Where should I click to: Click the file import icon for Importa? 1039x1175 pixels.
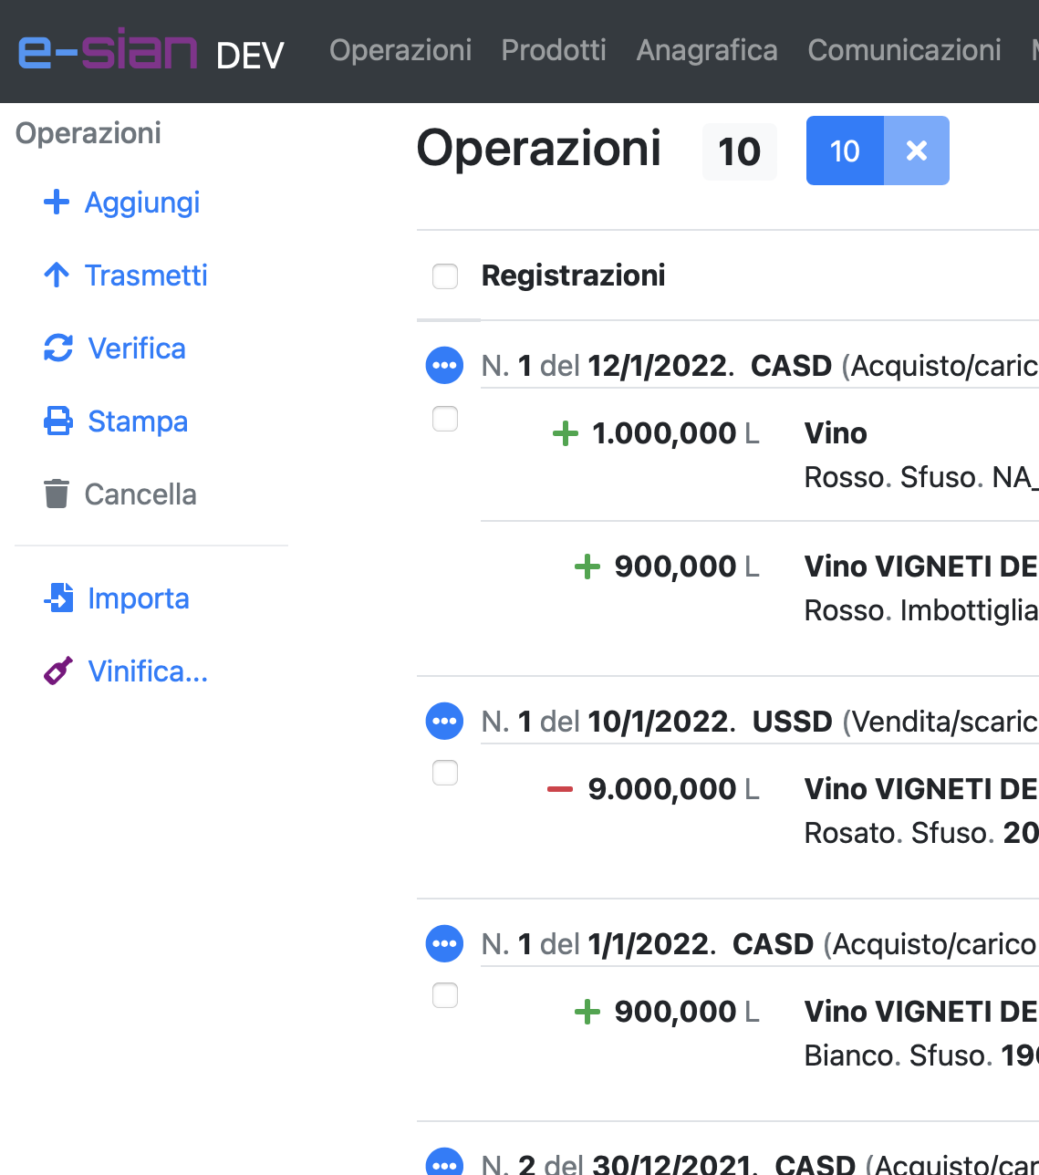[58, 598]
